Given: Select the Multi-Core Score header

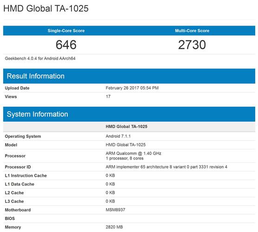Looking at the screenshot, I should 192,31.
